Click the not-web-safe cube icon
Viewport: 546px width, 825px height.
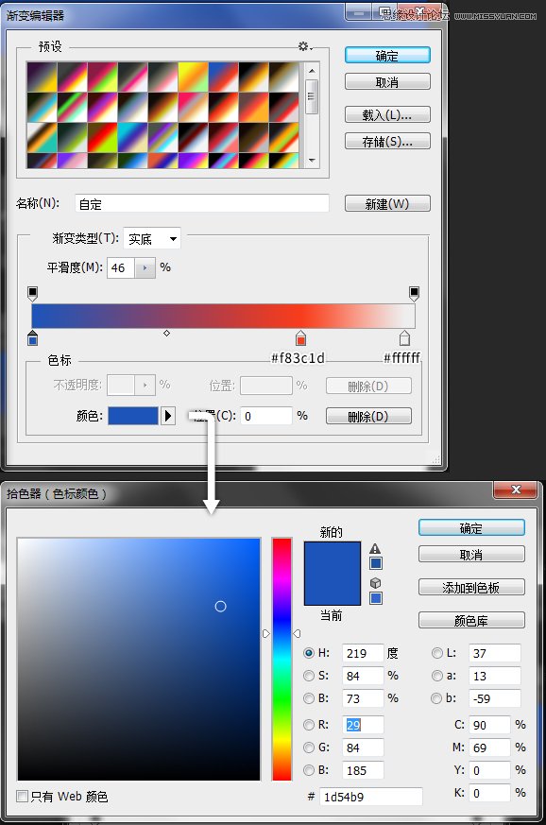pos(375,583)
